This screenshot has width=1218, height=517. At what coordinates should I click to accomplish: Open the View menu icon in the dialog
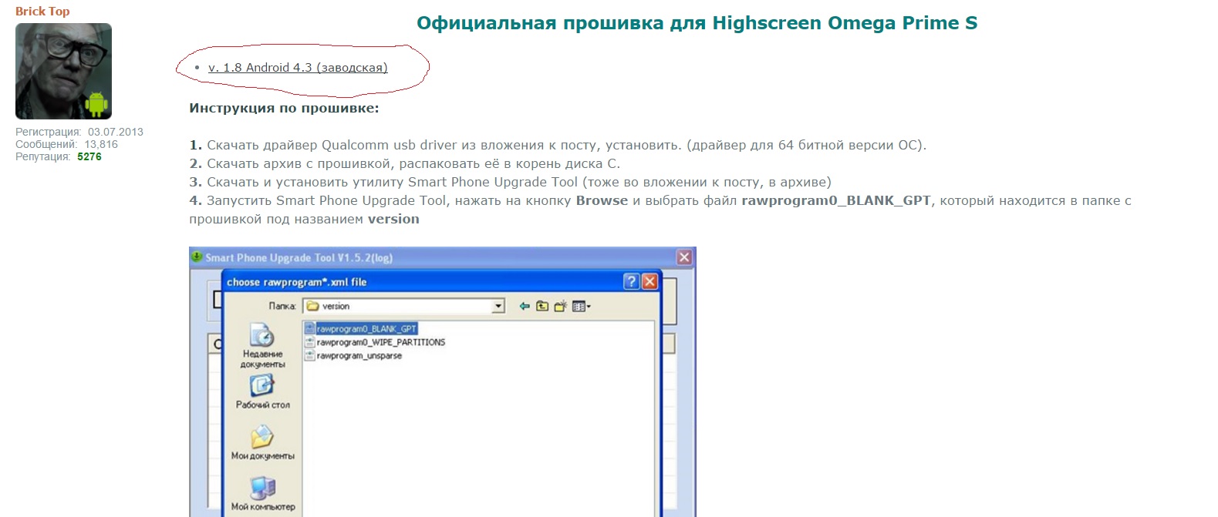(x=581, y=307)
